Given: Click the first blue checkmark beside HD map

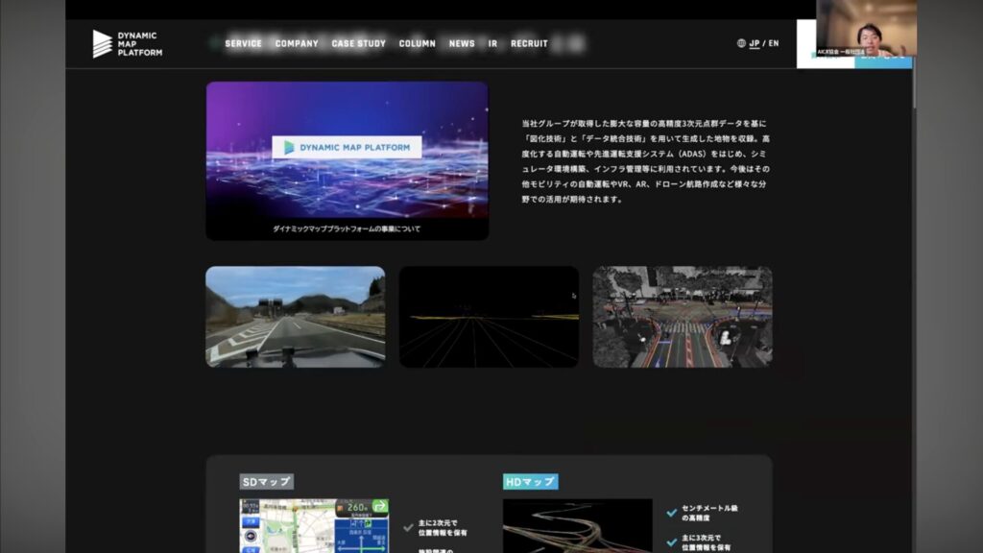Looking at the screenshot, I should click(671, 513).
